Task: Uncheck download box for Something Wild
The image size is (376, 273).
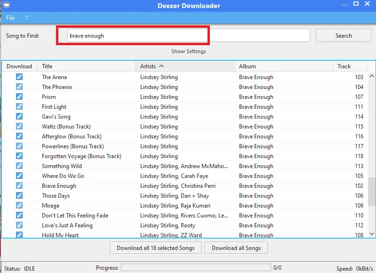Action: (x=19, y=166)
